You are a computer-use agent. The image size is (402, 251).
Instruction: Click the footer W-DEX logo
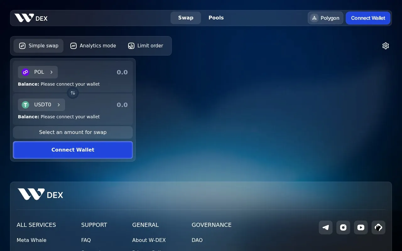pos(40,195)
